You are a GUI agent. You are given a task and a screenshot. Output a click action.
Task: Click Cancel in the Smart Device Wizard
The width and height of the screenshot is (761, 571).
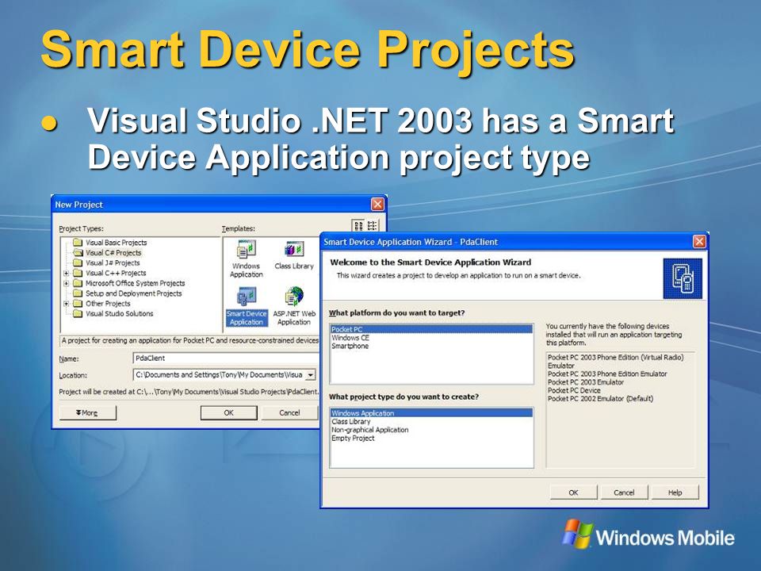[x=624, y=492]
